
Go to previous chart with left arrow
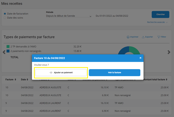[4, 52]
